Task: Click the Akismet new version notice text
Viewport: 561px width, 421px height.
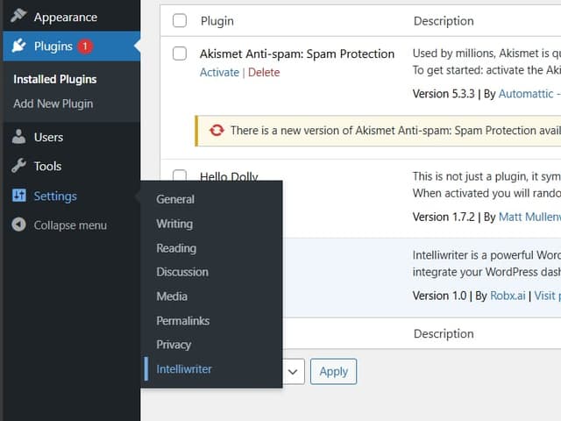Action: tap(395, 131)
